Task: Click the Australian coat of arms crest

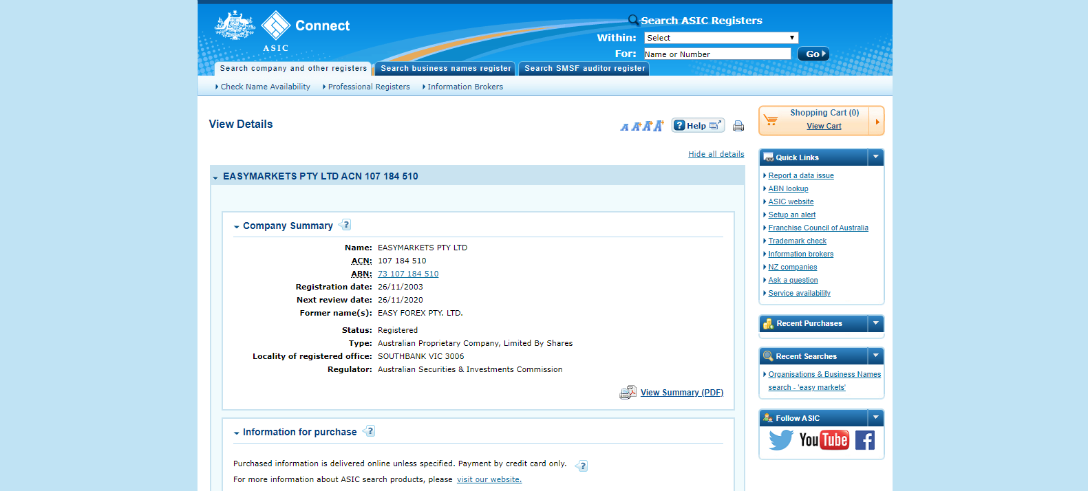Action: pyautogui.click(x=235, y=26)
